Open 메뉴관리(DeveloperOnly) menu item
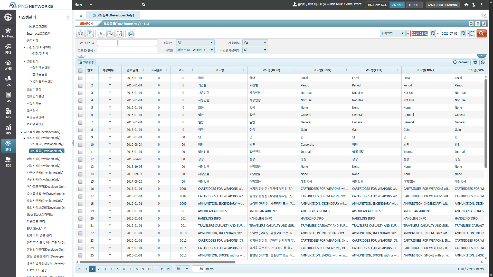Screen dimensions: 493x277 tap(44, 159)
